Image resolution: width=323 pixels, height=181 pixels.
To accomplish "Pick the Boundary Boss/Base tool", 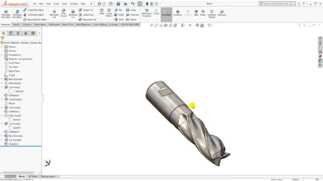I will (x=35, y=19).
